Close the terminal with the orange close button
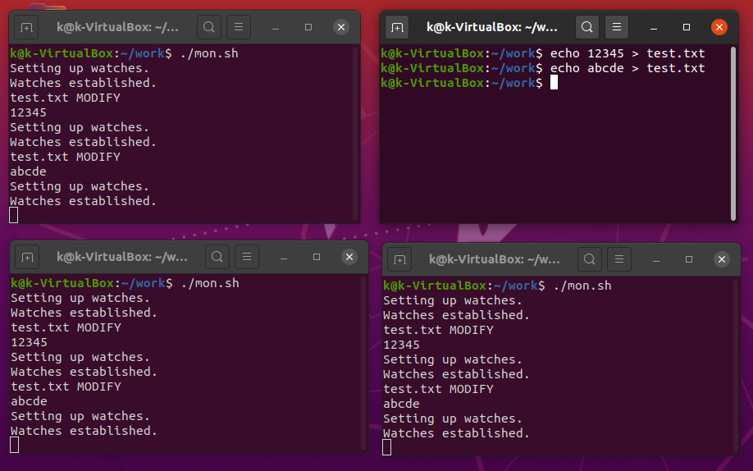The image size is (753, 471). (x=719, y=27)
